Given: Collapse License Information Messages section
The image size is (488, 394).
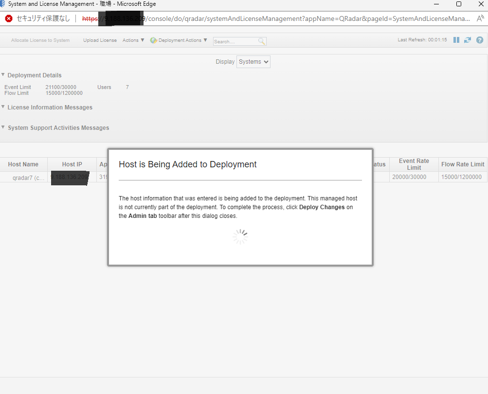Looking at the screenshot, I should (x=3, y=107).
